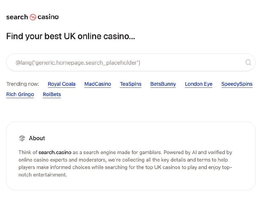Select the RoiBets trending link
This screenshot has width=259, height=204.
52,95
